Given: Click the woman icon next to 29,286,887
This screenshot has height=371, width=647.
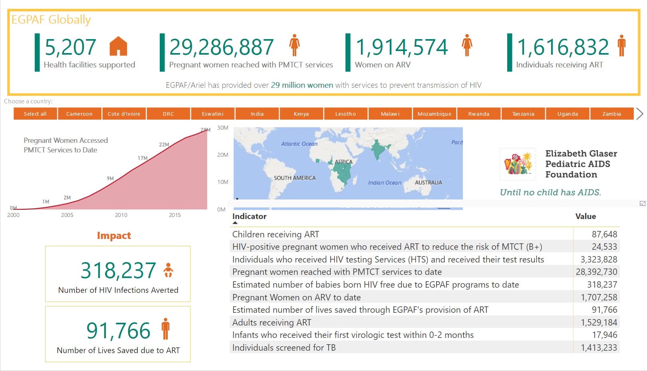Looking at the screenshot, I should (294, 45).
